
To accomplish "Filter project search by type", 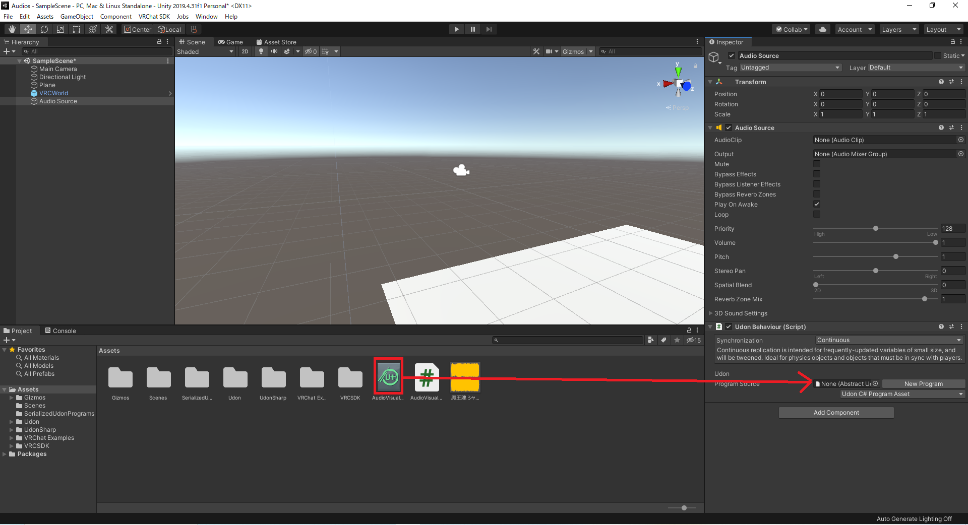I will (651, 340).
